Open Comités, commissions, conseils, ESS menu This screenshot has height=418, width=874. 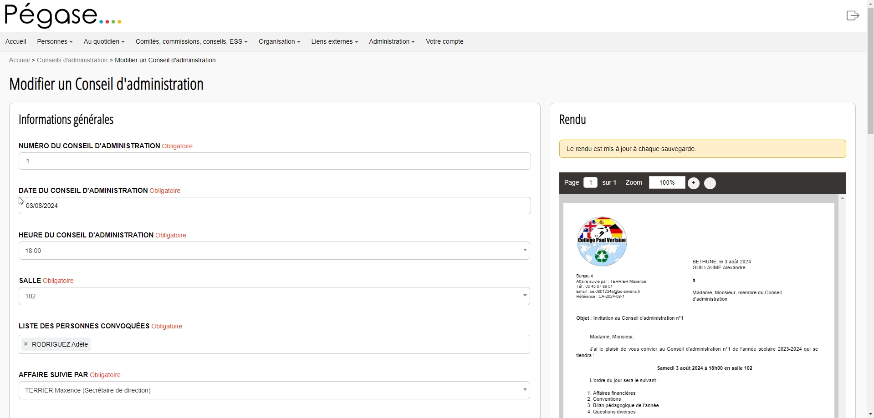coord(191,41)
